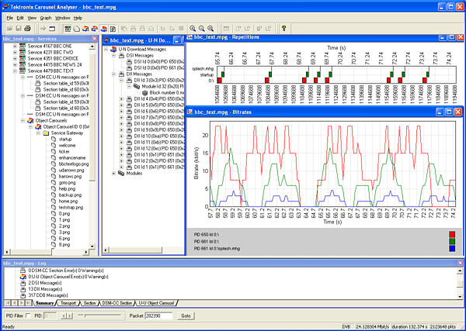The height and width of the screenshot is (331, 466).
Task: Click the yellow question mark Help icon
Action: point(283,28)
